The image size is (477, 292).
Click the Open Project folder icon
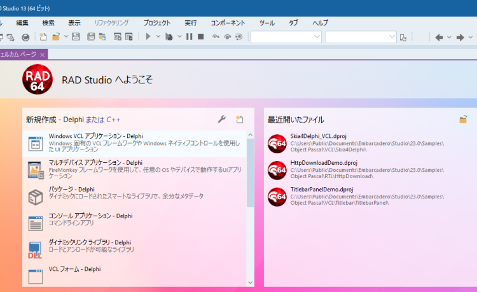102,37
